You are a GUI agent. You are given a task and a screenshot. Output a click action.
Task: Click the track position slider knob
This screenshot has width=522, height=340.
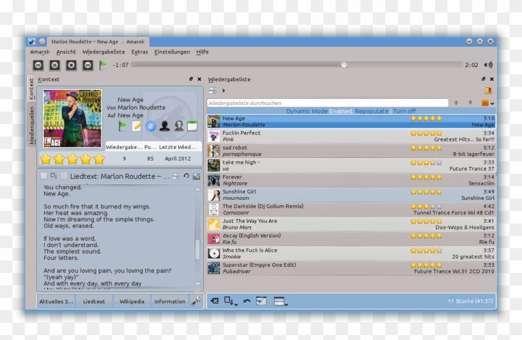344,65
